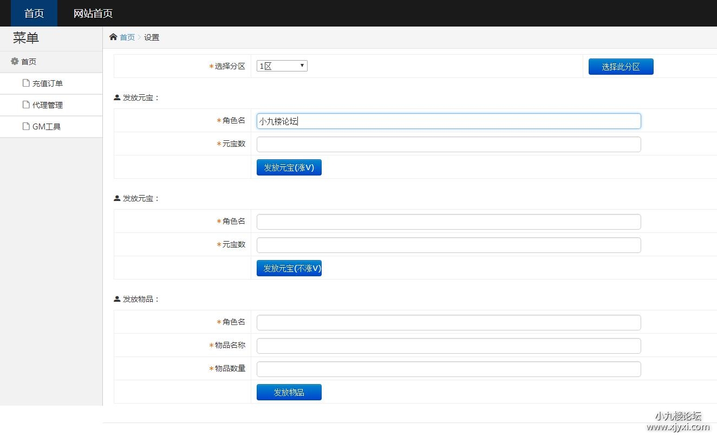Click the user icon beside 发放物品 heading
The height and width of the screenshot is (435, 717).
[x=117, y=299]
